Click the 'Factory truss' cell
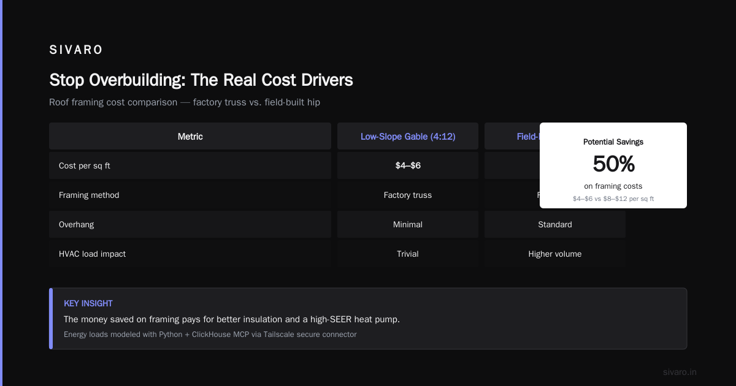736x386 pixels. coord(408,195)
